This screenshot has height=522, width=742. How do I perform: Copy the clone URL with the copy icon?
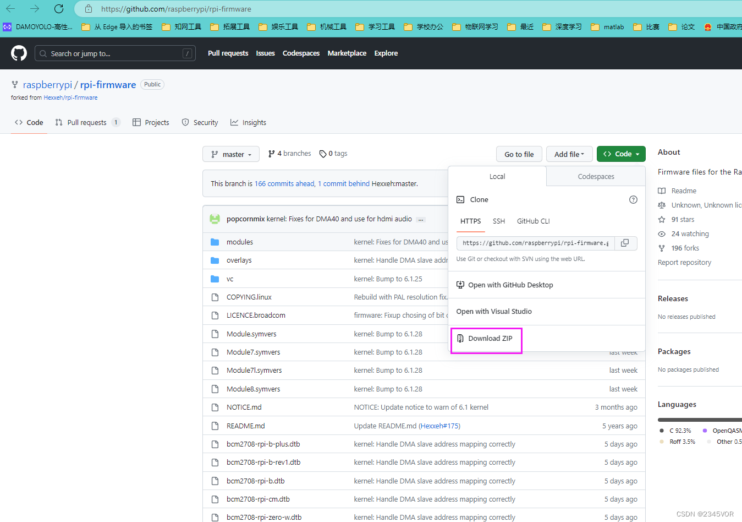pos(625,243)
